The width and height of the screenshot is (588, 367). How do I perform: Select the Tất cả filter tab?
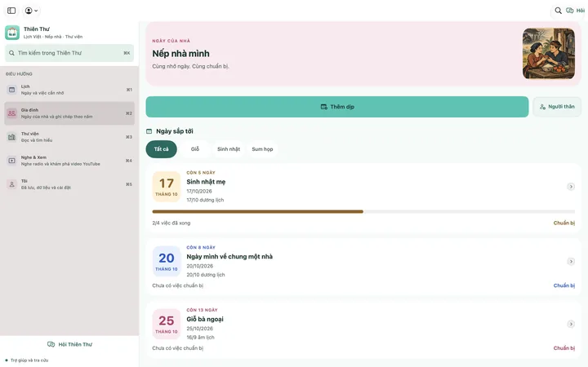pyautogui.click(x=161, y=149)
